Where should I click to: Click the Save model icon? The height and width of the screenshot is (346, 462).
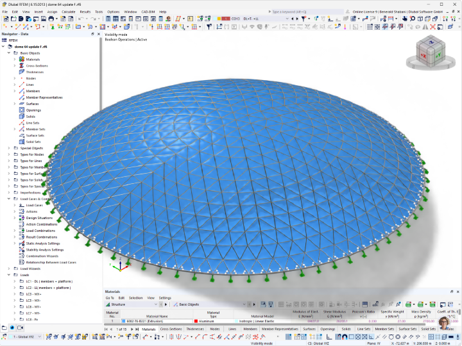[x=44, y=19]
